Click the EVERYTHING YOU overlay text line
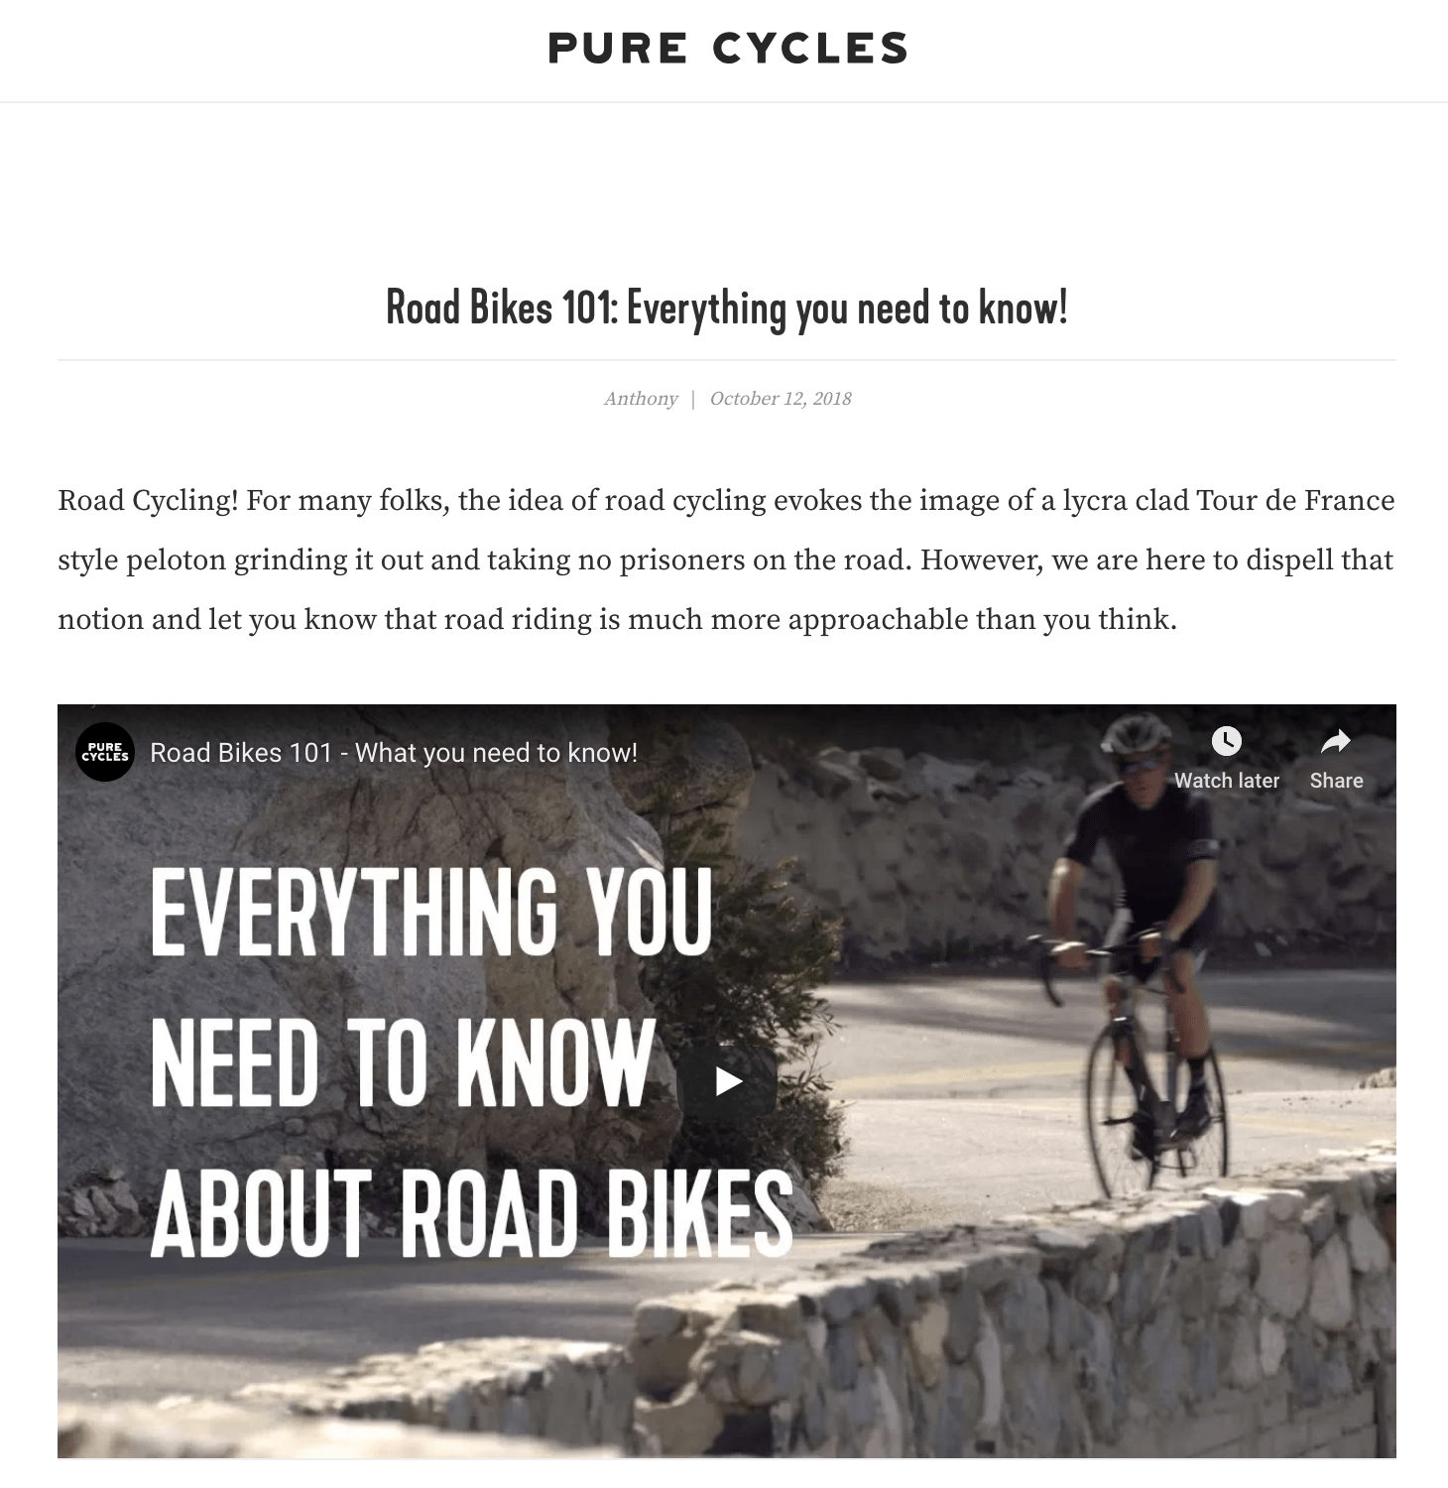 click(431, 913)
